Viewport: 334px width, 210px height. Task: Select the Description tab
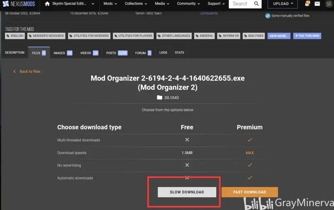pyautogui.click(x=15, y=53)
